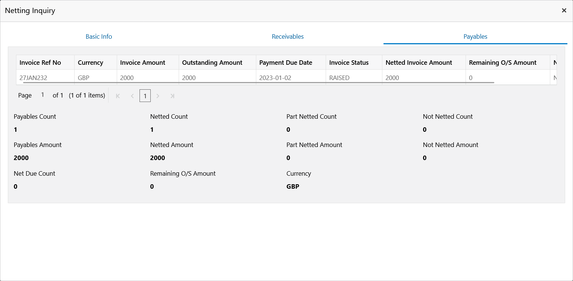Click the Payables Amount label
This screenshot has height=281, width=573.
38,145
